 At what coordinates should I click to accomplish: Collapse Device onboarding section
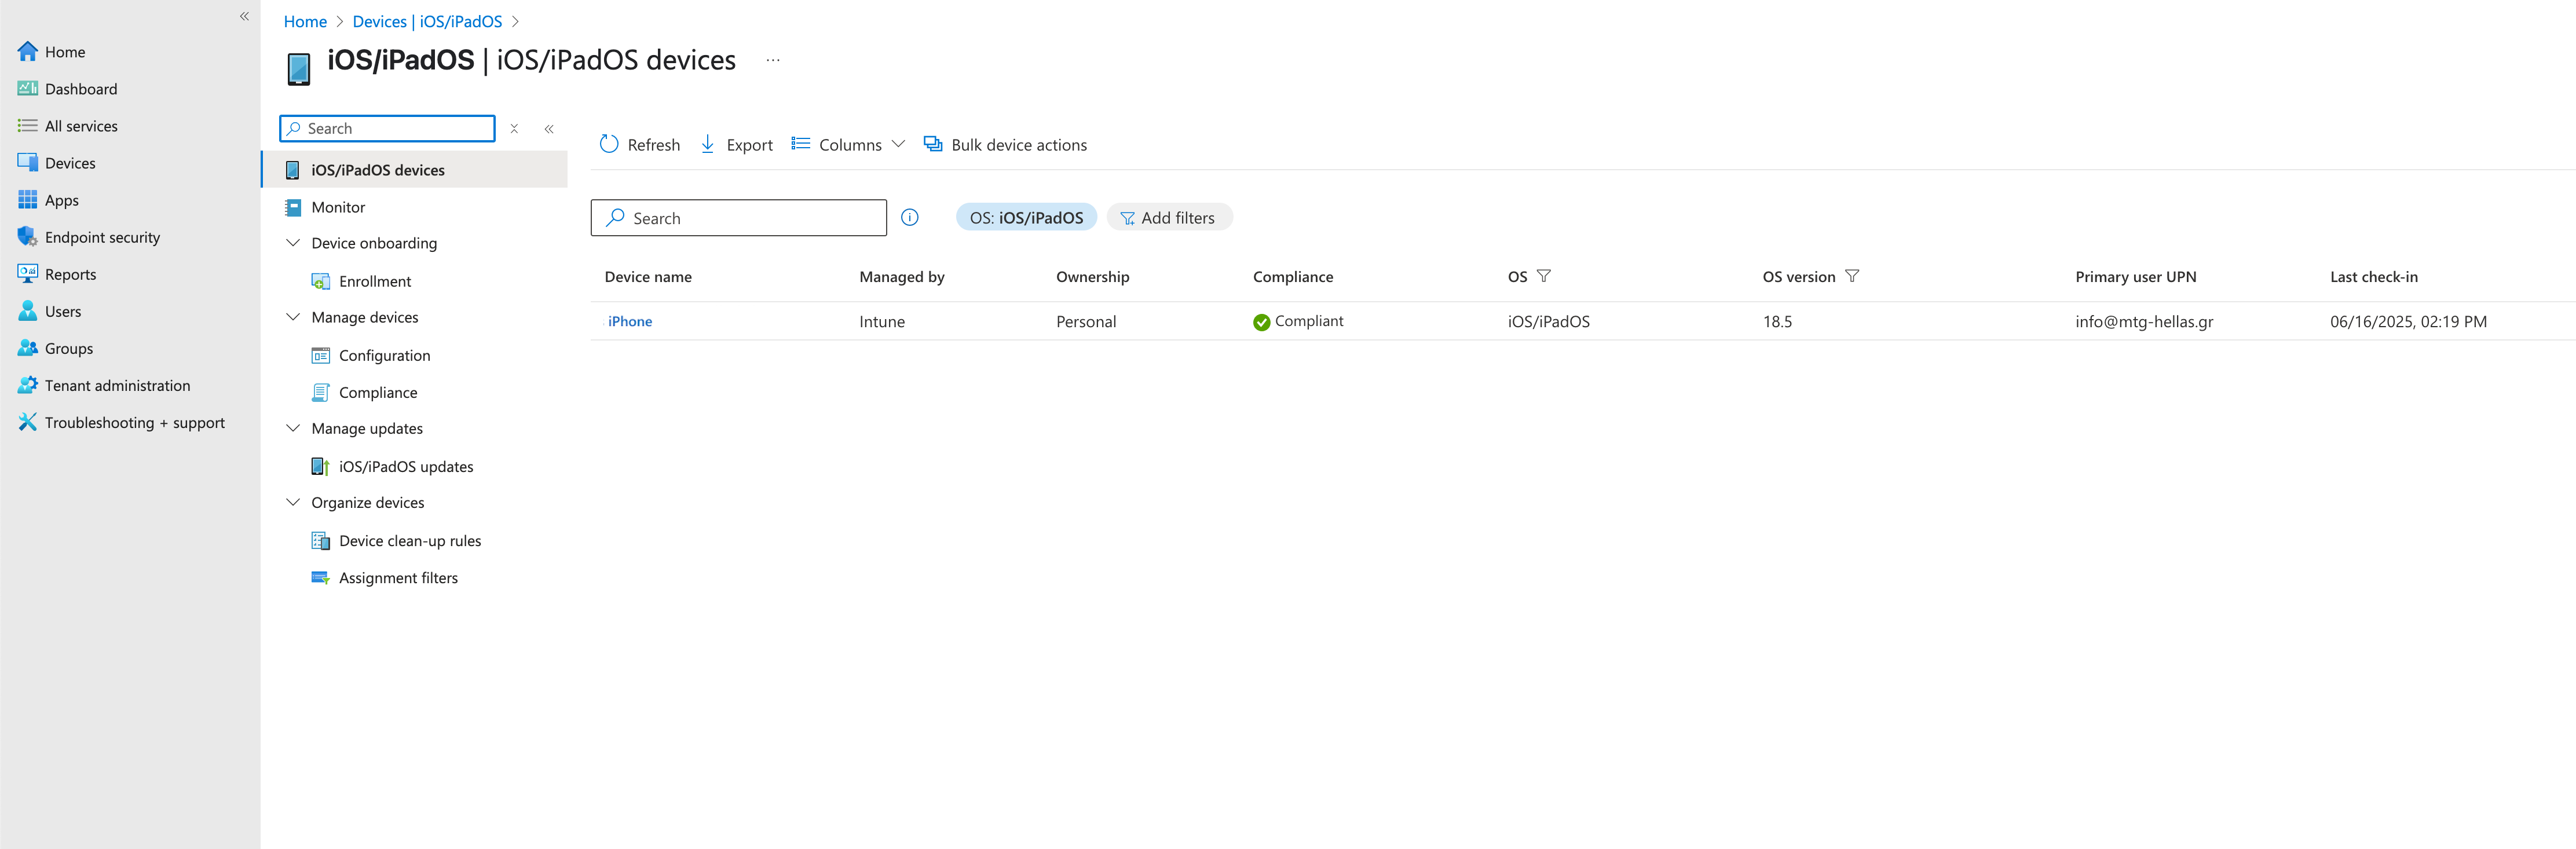(293, 243)
